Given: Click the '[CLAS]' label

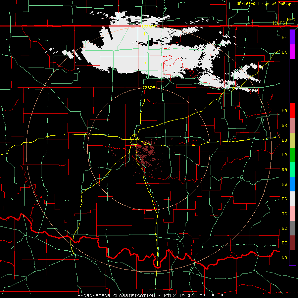Looking at the screenshot, I should [x=280, y=23].
